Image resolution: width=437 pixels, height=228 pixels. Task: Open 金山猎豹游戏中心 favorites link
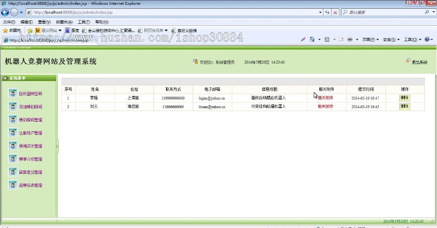[108, 31]
